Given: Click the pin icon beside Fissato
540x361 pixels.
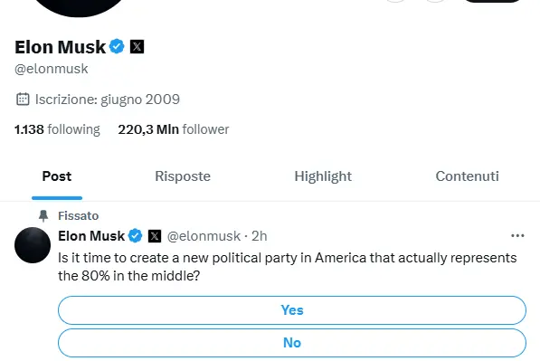Looking at the screenshot, I should [43, 215].
